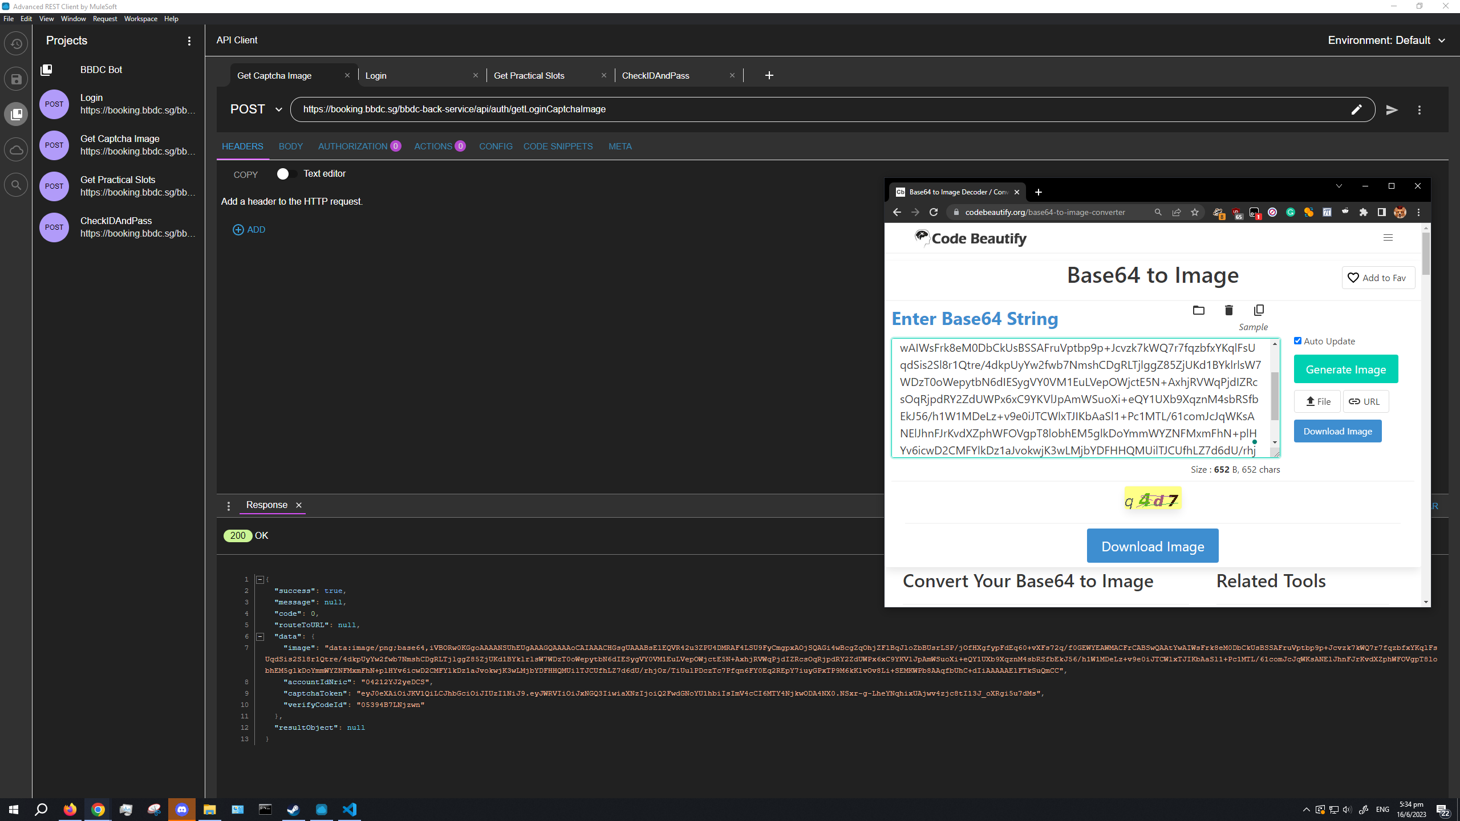Screen dimensions: 1460x821
Task: Open the search icon in the sidebar
Action: point(16,185)
